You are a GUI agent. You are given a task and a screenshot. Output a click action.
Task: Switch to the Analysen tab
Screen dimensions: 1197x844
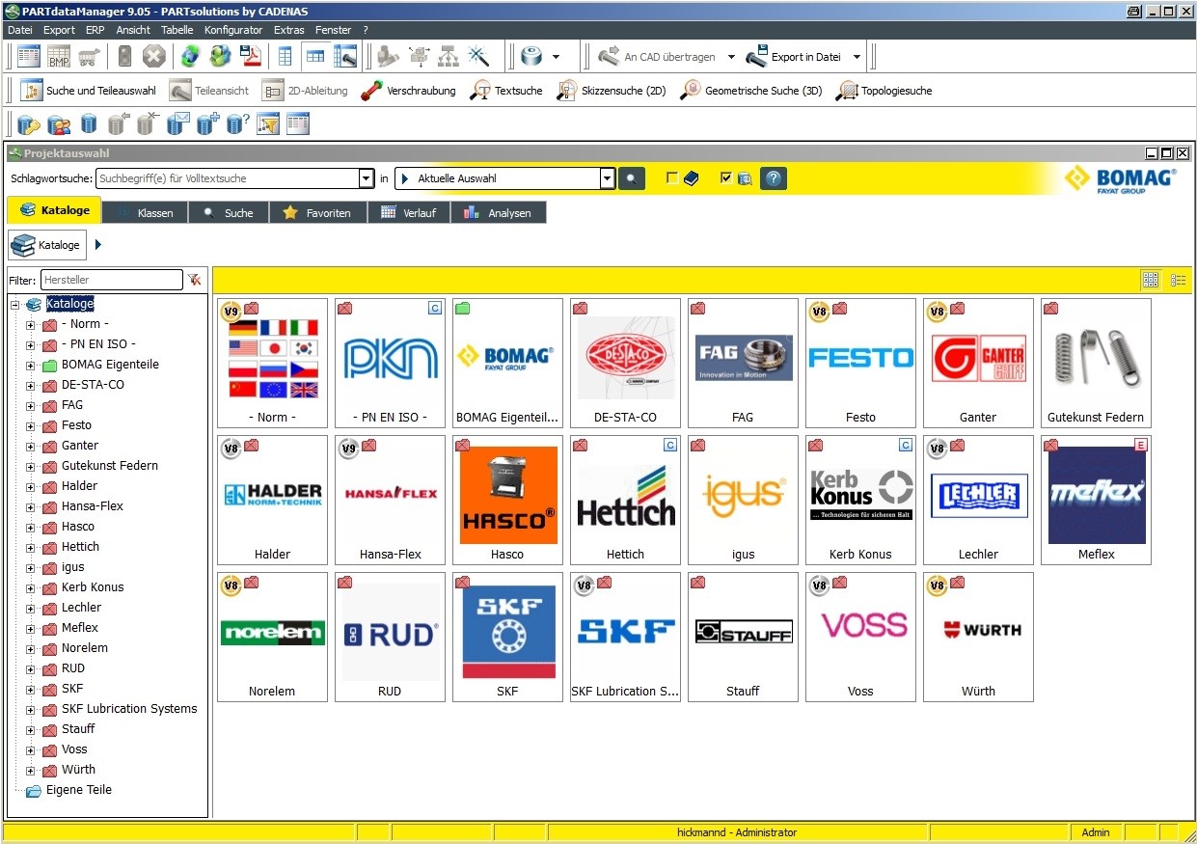click(x=499, y=212)
